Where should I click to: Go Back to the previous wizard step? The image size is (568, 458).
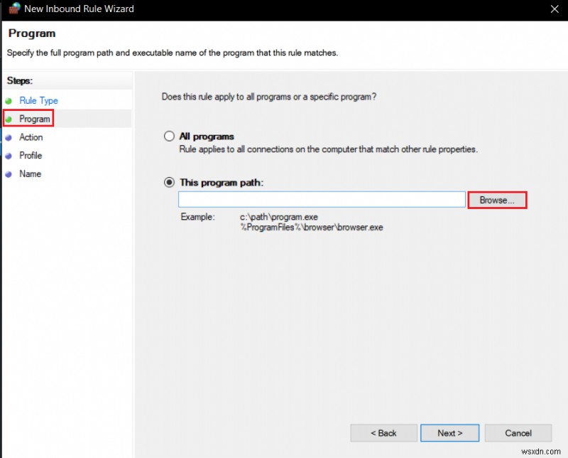pos(383,432)
